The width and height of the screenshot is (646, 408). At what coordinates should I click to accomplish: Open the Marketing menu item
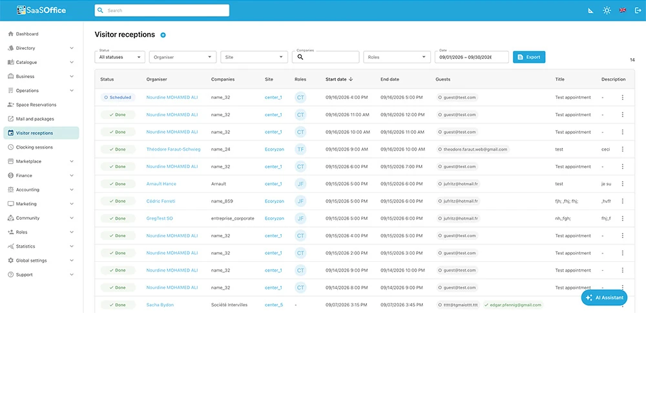click(41, 204)
